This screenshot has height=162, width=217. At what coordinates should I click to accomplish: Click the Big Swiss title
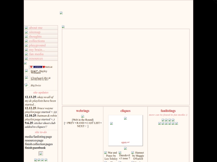(x=36, y=86)
